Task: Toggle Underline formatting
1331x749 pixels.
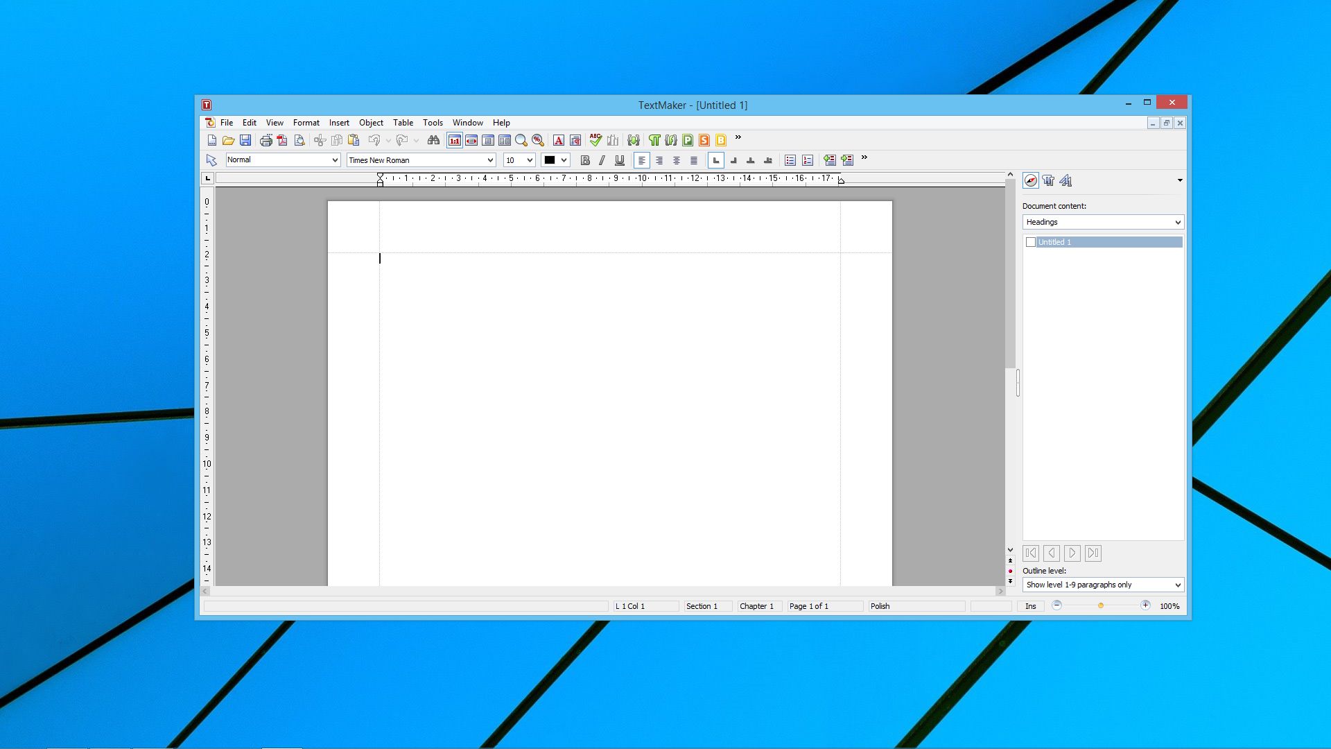Action: tap(620, 160)
